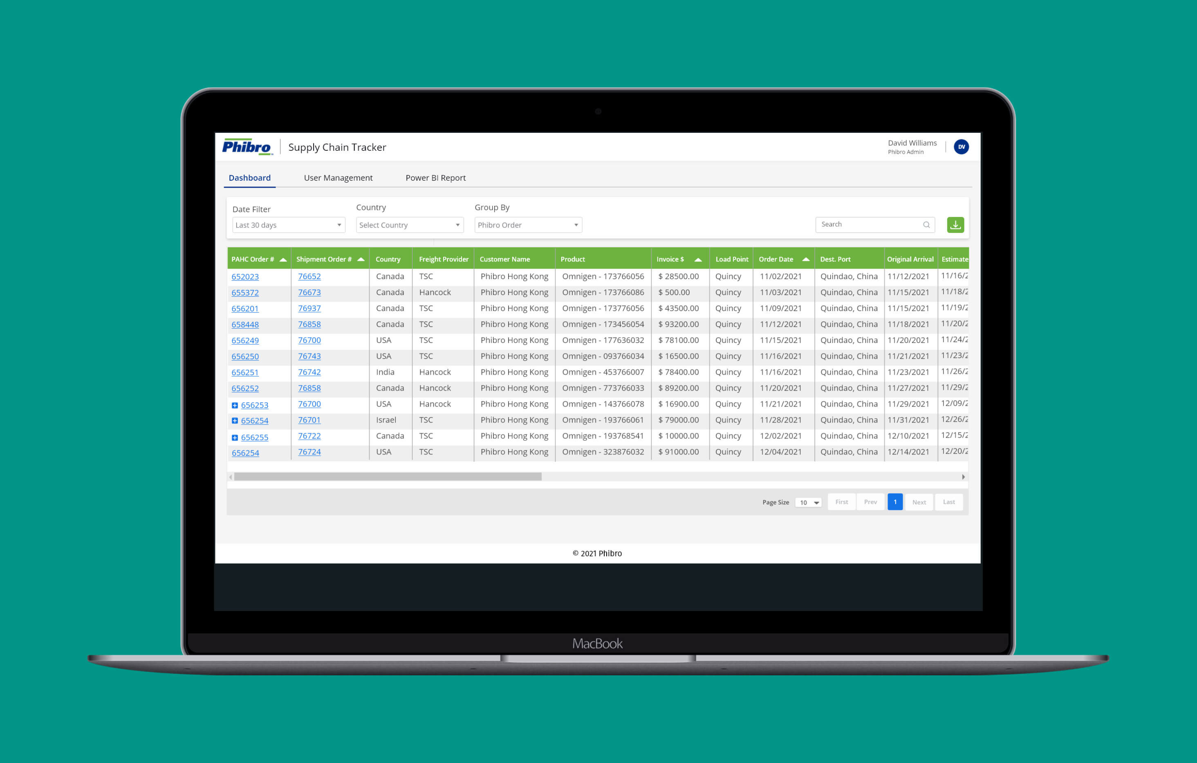Viewport: 1197px width, 763px height.
Task: Sort by Shipment Order # arrow
Action: tap(361, 260)
